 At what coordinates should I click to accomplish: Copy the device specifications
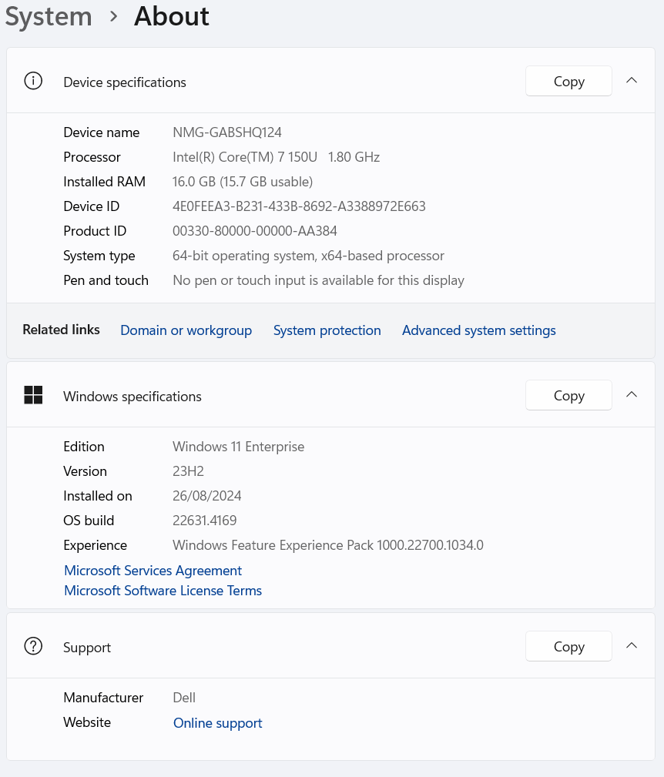[x=568, y=81]
